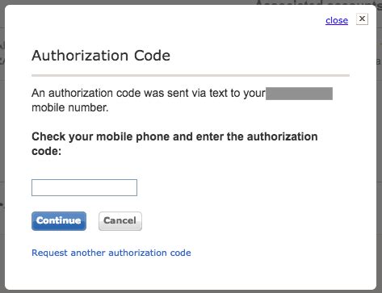Viewport: 382px width, 293px height.
Task: Abort the verification via Cancel
Action: [120, 221]
